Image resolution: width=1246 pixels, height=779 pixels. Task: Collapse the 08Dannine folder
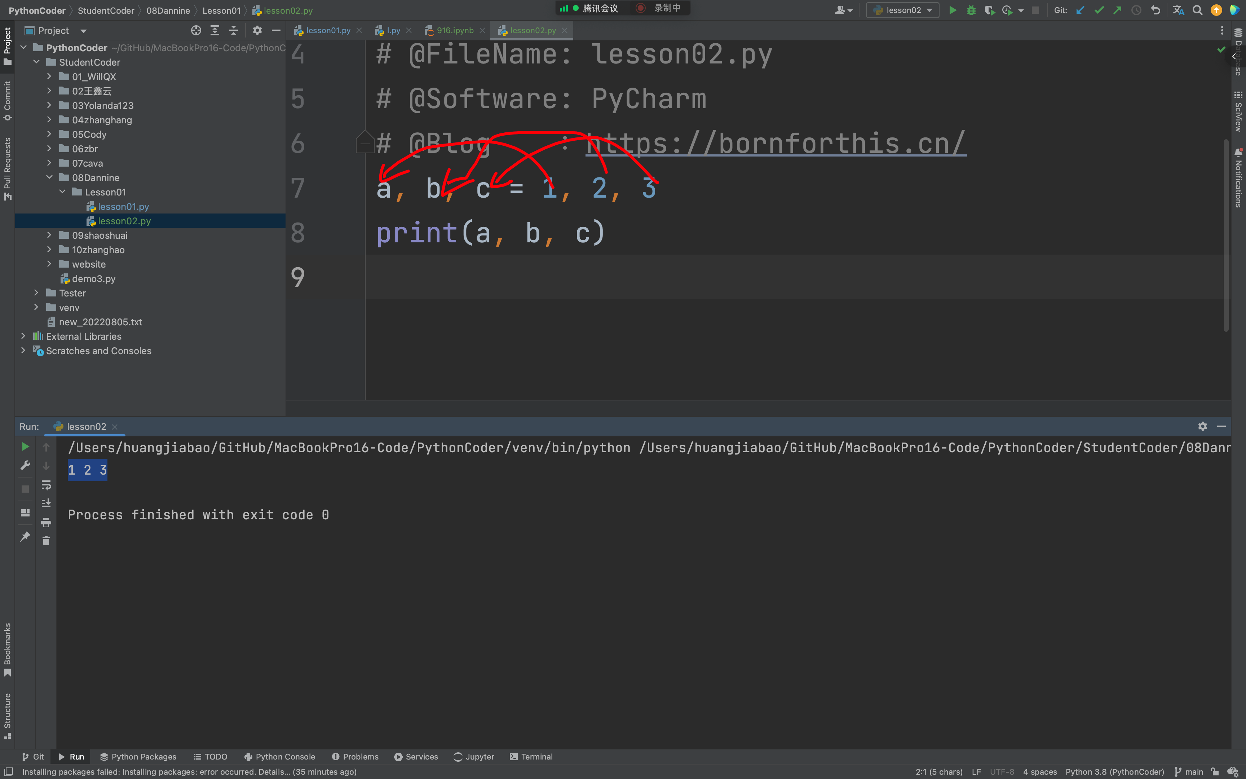(x=49, y=177)
